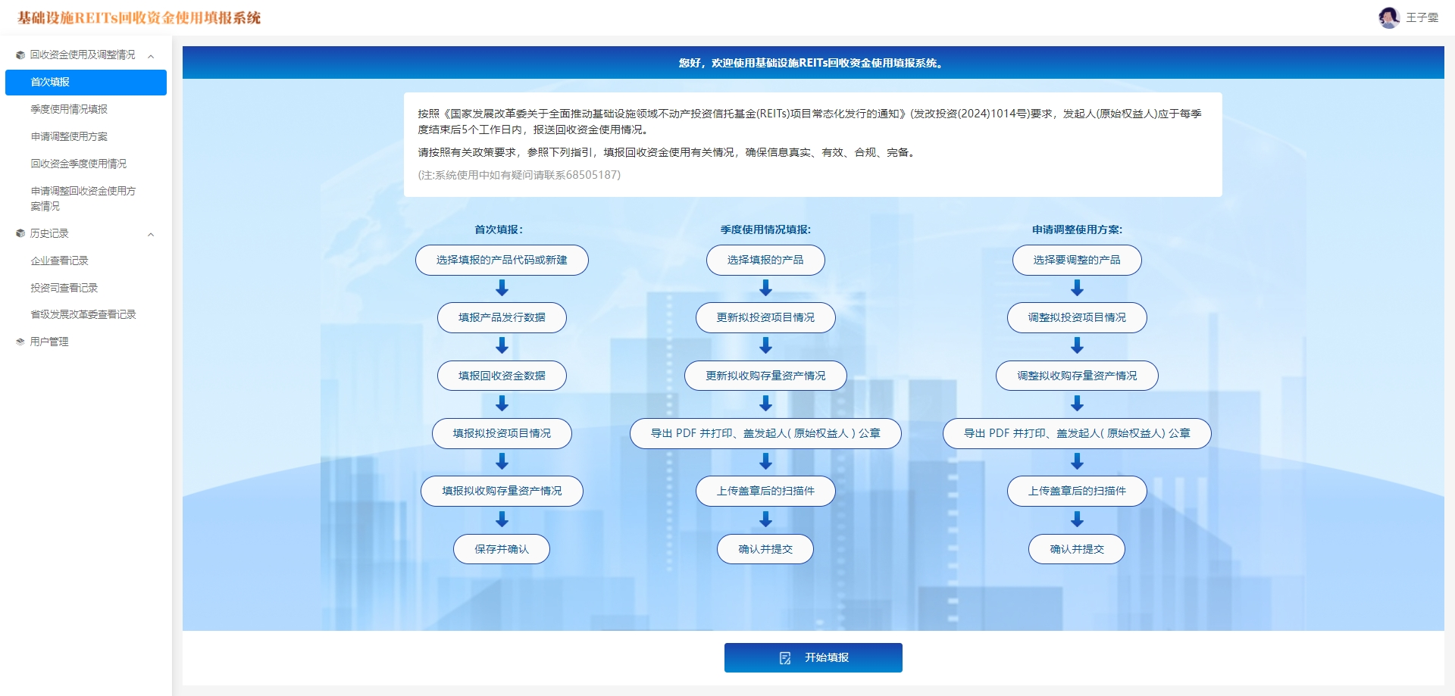Select 首次填报 in the sidebar
The image size is (1455, 696).
(86, 82)
